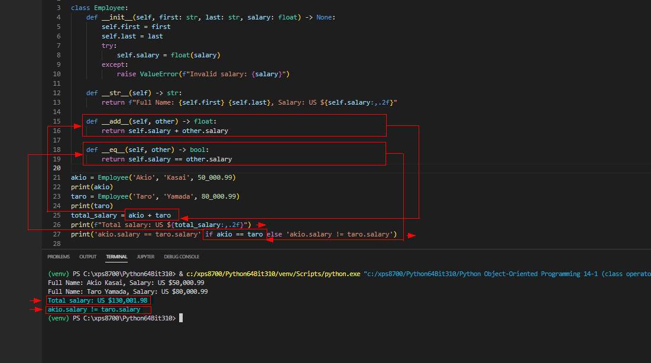The height and width of the screenshot is (363, 651).
Task: Click line number 28 in the gutter
Action: point(57,244)
